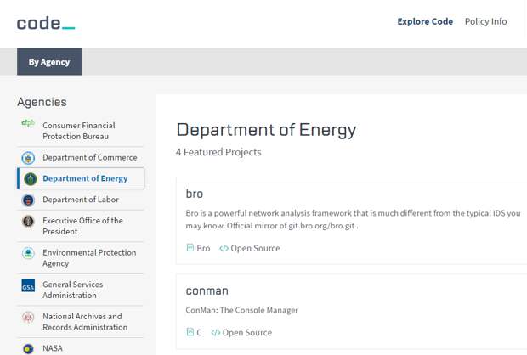The width and height of the screenshot is (527, 355).
Task: Click the ConMan: The Console Manager description
Action: tap(241, 310)
